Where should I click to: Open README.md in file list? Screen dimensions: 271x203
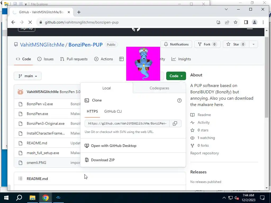click(37, 143)
